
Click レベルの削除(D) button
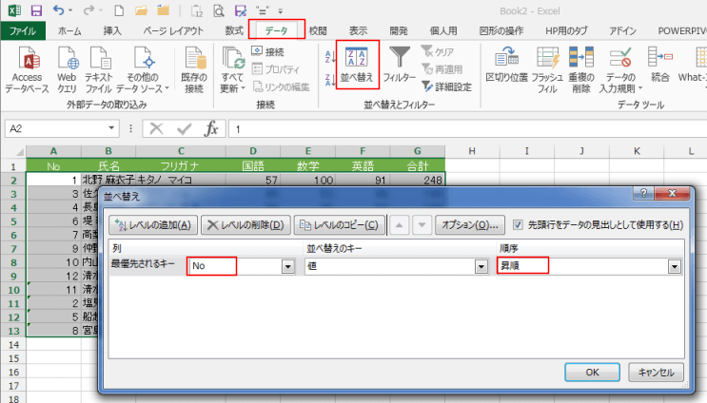[x=245, y=224]
